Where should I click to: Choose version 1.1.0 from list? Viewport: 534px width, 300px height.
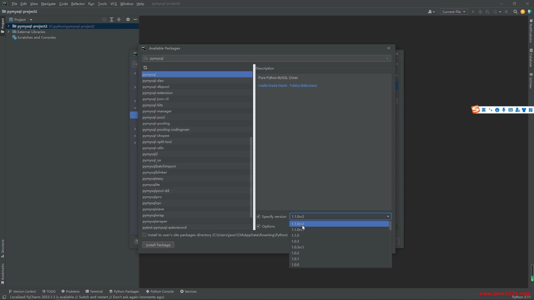pos(339,235)
